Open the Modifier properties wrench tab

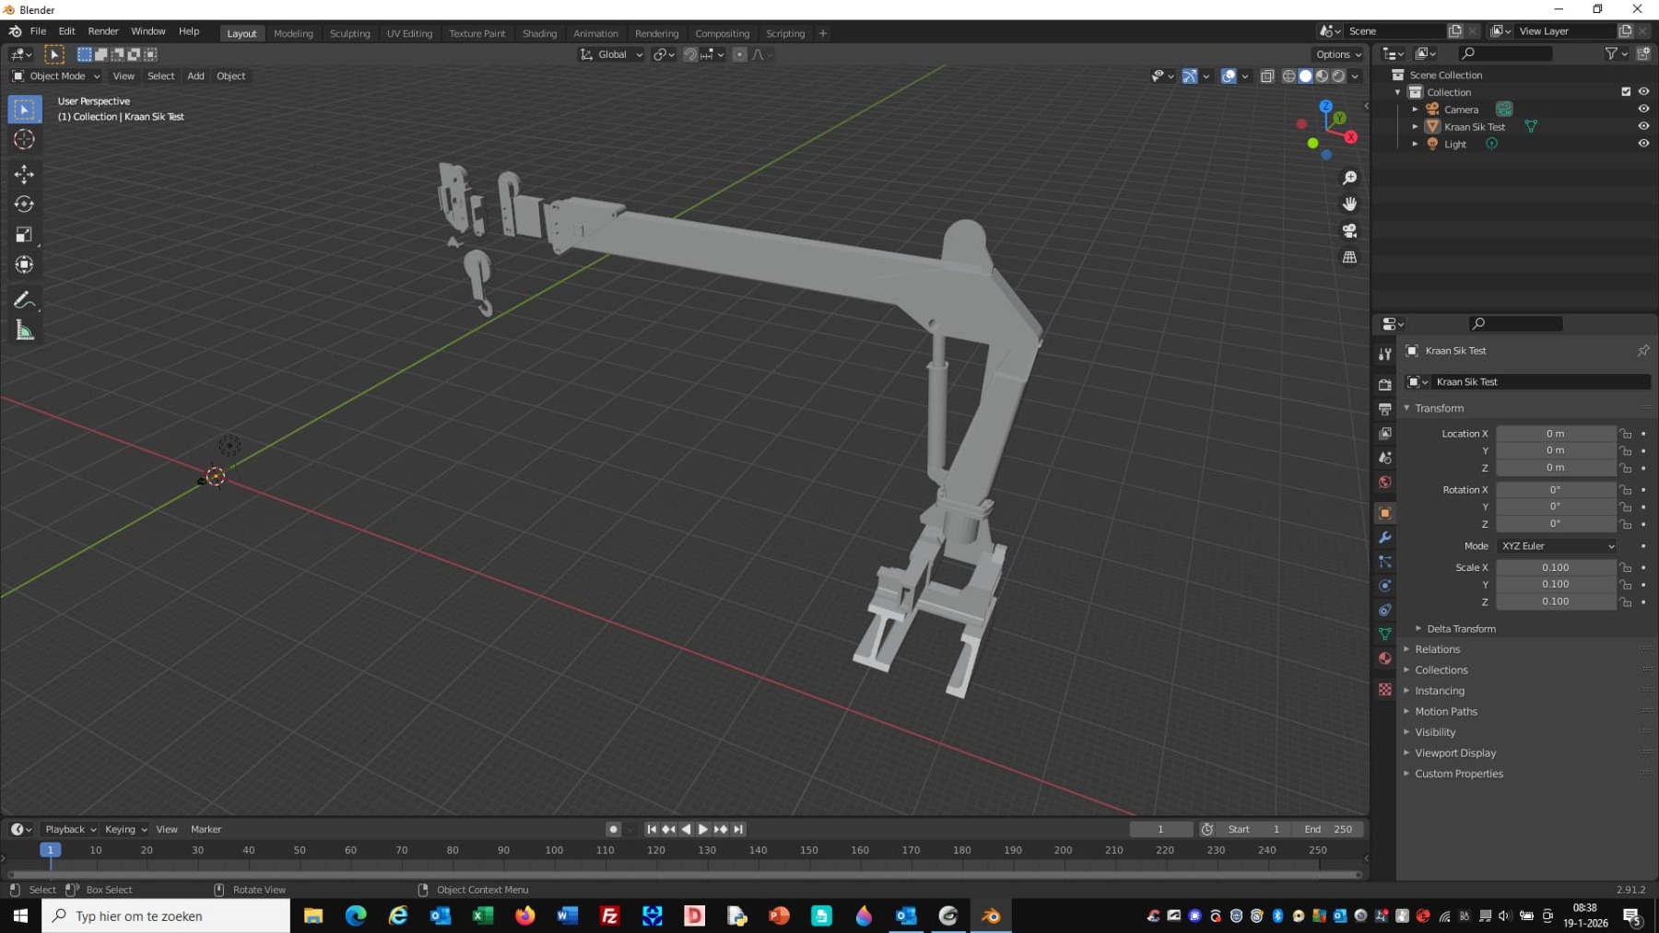click(x=1384, y=538)
